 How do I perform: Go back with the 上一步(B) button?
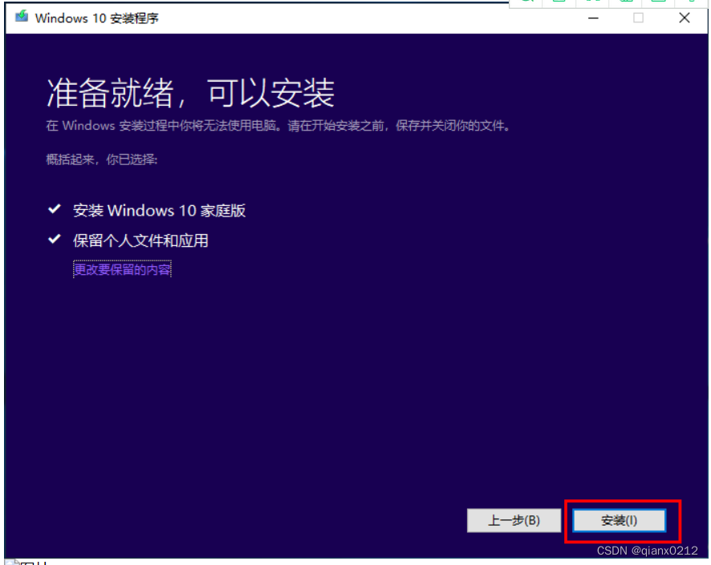point(514,520)
